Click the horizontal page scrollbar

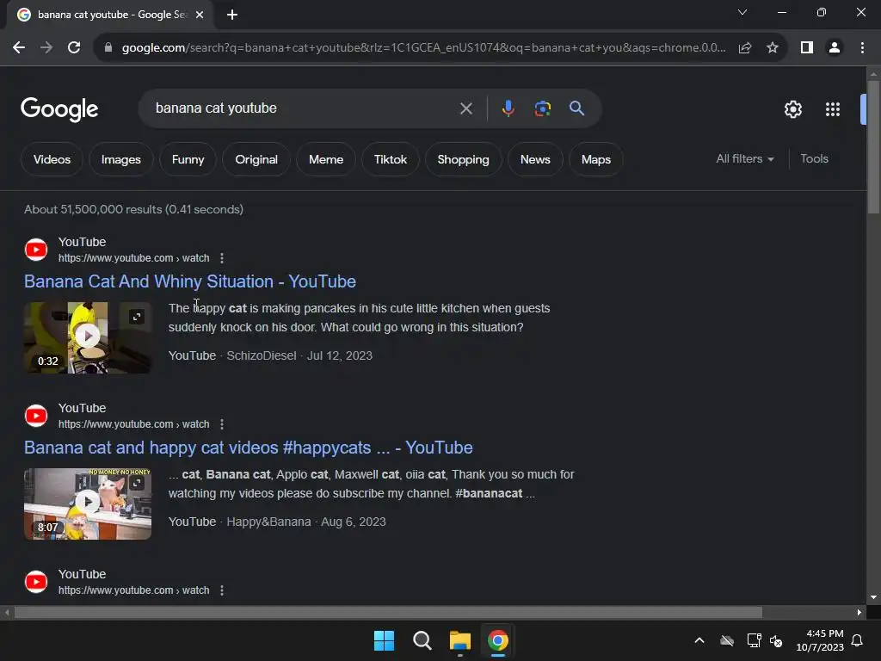[x=388, y=612]
